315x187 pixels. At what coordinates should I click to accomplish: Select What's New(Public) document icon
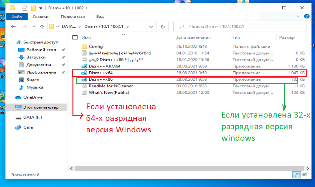84,93
